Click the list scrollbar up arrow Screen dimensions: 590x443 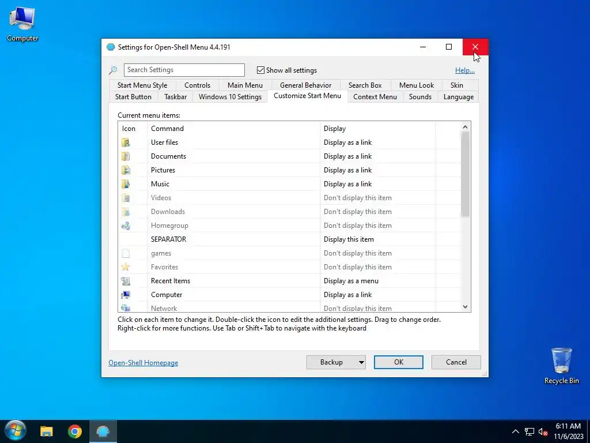466,127
